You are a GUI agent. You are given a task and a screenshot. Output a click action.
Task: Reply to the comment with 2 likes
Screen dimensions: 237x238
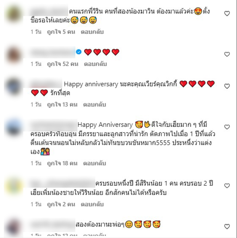pyautogui.click(x=92, y=204)
